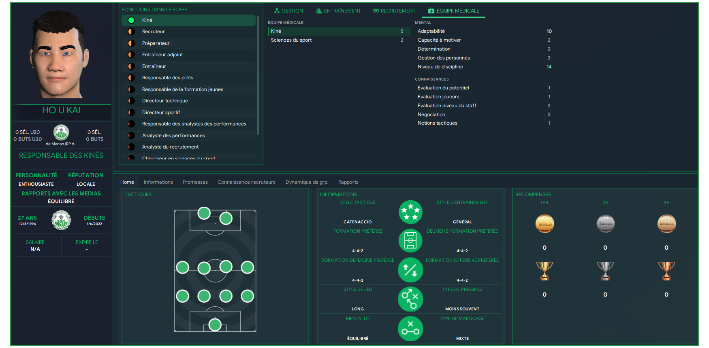The height and width of the screenshot is (348, 709).
Task: Click the staff functions list scrollbar
Action: pyautogui.click(x=258, y=75)
